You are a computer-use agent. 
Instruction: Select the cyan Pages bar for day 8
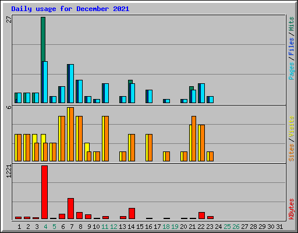(x=80, y=91)
